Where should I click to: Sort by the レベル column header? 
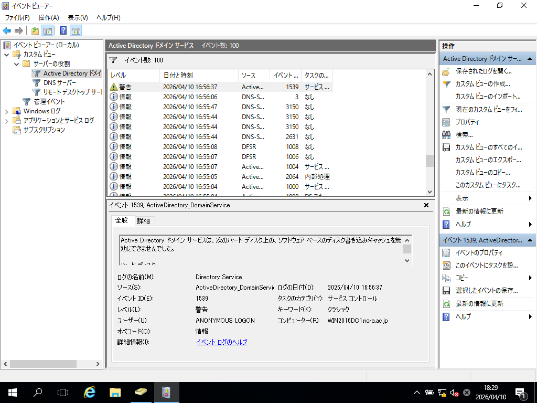[134, 76]
